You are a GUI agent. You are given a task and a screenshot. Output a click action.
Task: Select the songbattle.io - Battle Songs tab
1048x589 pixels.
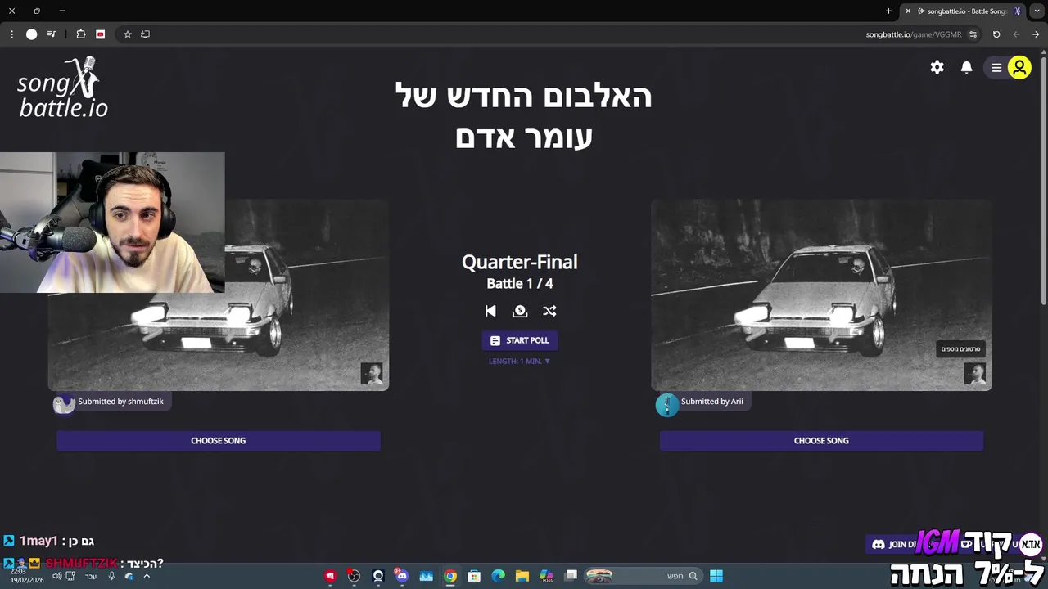tap(963, 11)
